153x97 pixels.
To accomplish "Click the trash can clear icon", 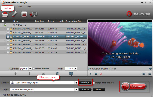I will [57, 74].
